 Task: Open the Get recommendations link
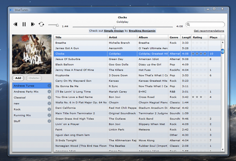(209, 31)
